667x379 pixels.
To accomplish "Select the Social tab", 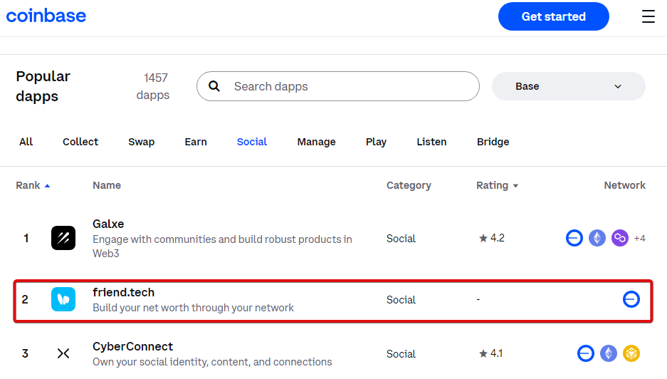I will [252, 142].
